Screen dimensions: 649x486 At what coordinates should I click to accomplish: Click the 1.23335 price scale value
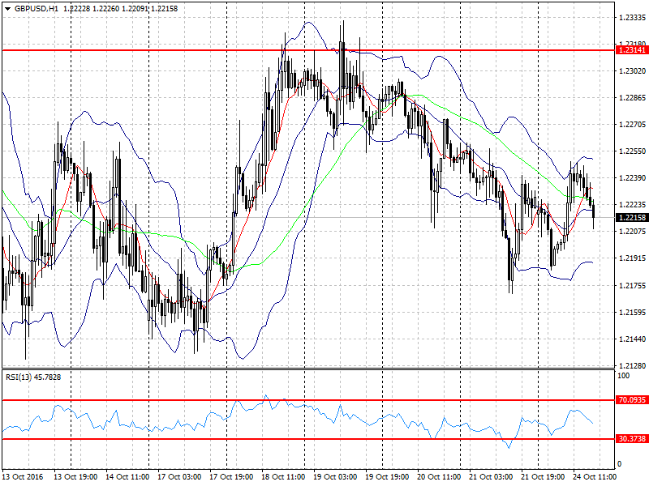pyautogui.click(x=632, y=17)
